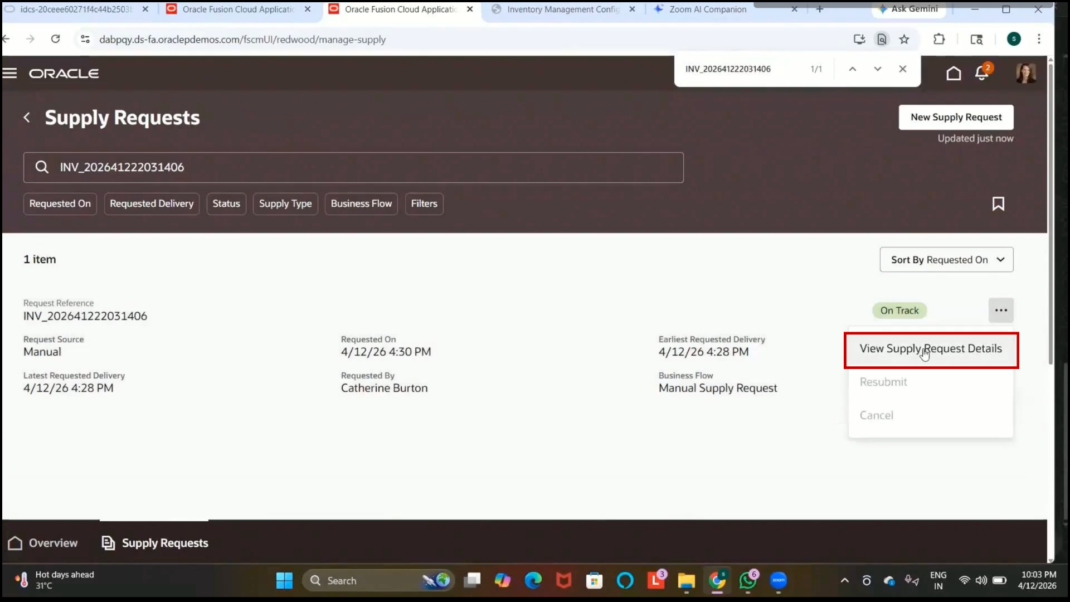Click the Oracle logo
This screenshot has height=602, width=1070.
click(x=64, y=74)
